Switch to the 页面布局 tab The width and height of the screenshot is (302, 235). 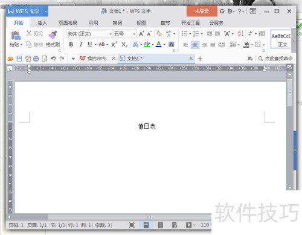coord(68,23)
